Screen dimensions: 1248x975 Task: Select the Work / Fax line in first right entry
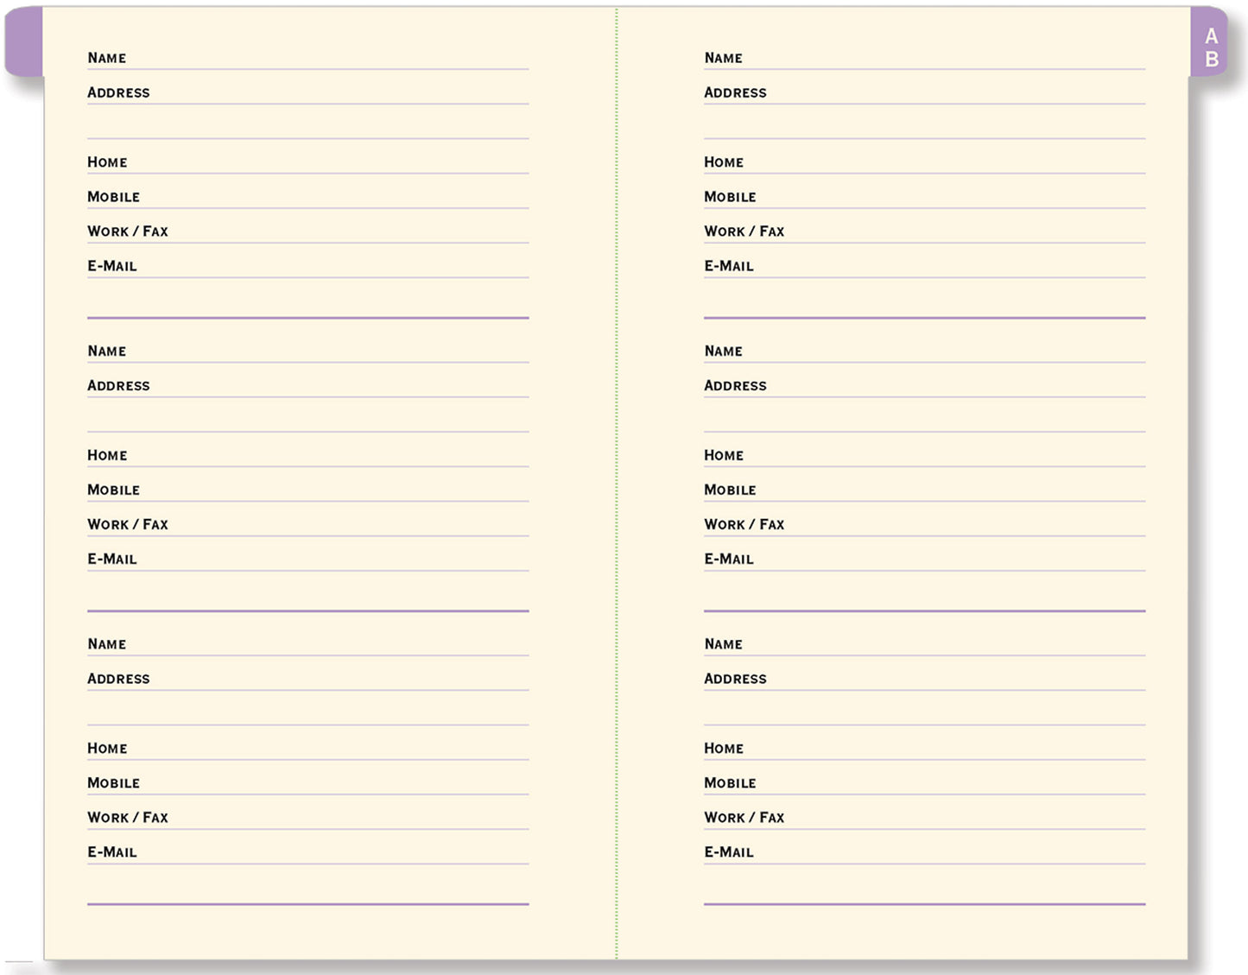click(x=924, y=236)
